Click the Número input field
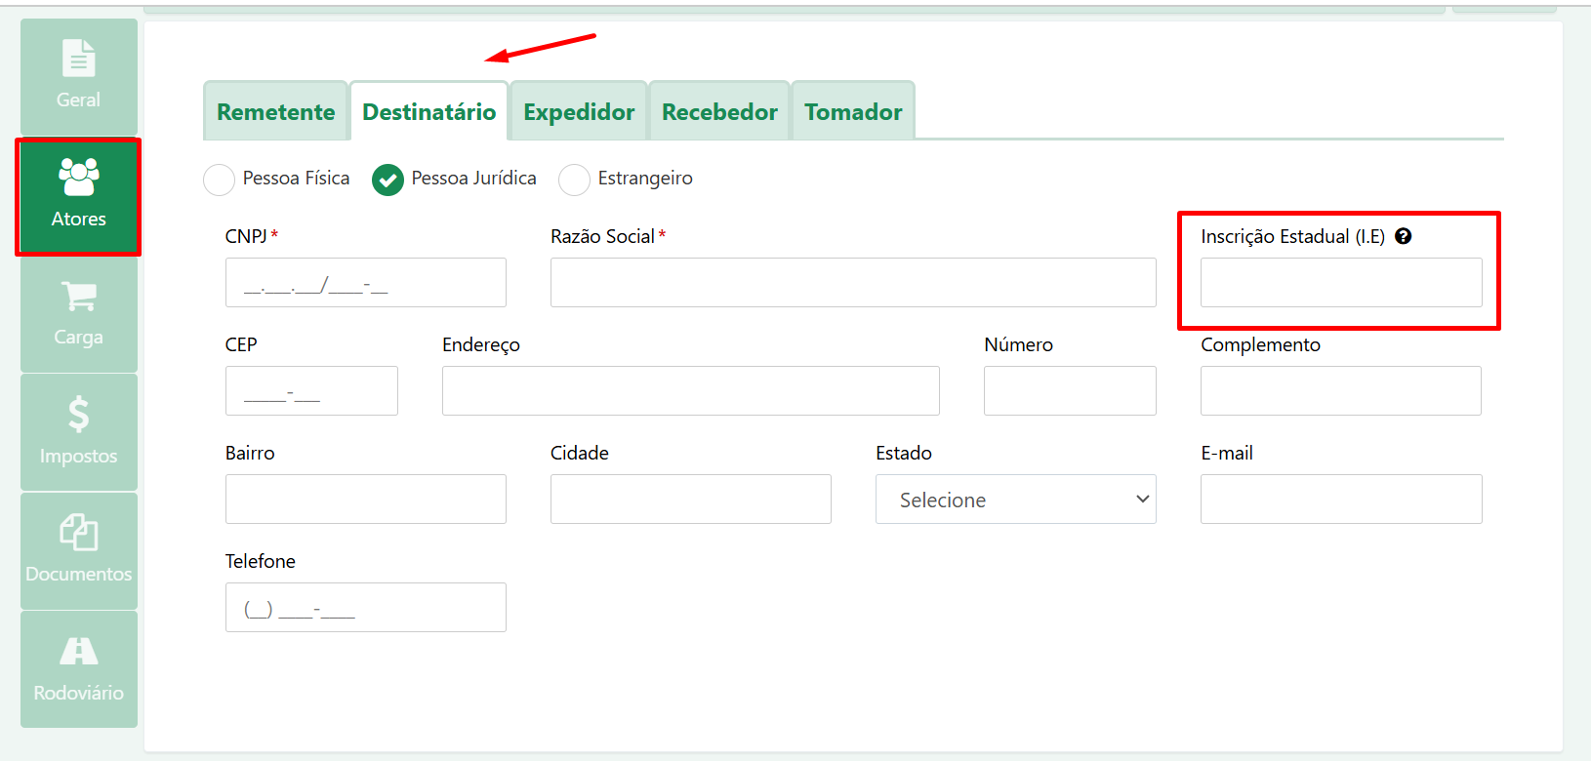 tap(1070, 391)
